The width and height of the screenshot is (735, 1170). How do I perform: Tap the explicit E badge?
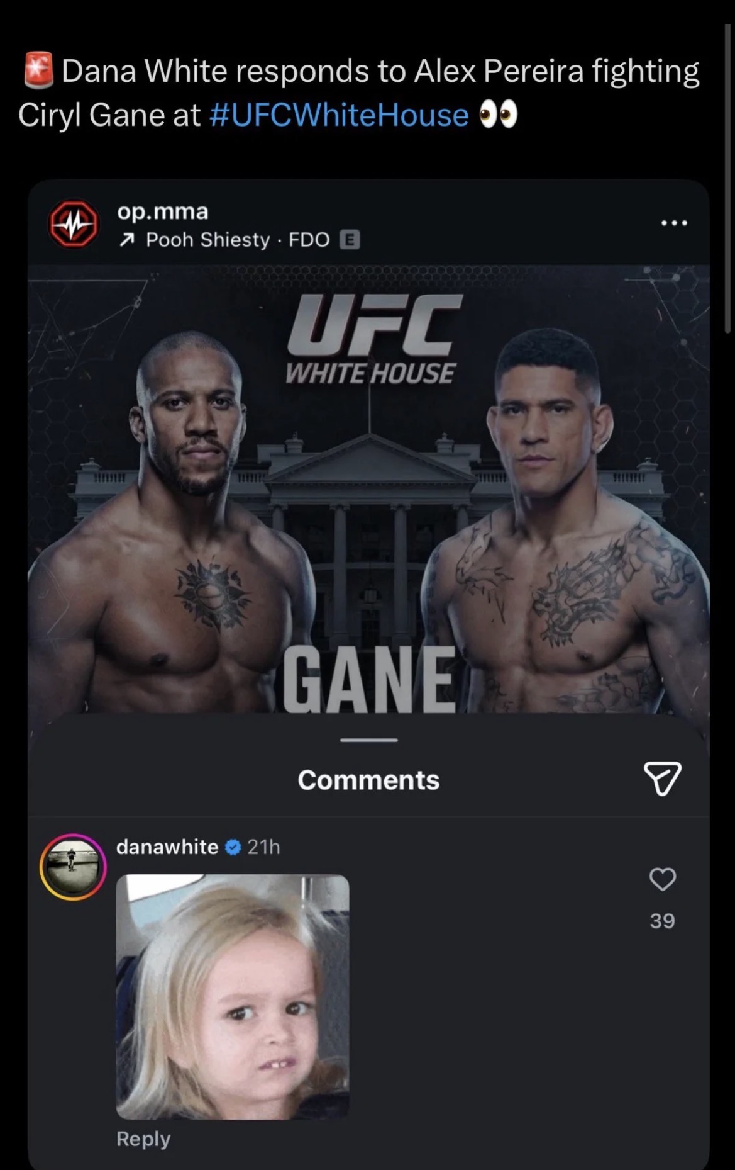pos(350,240)
